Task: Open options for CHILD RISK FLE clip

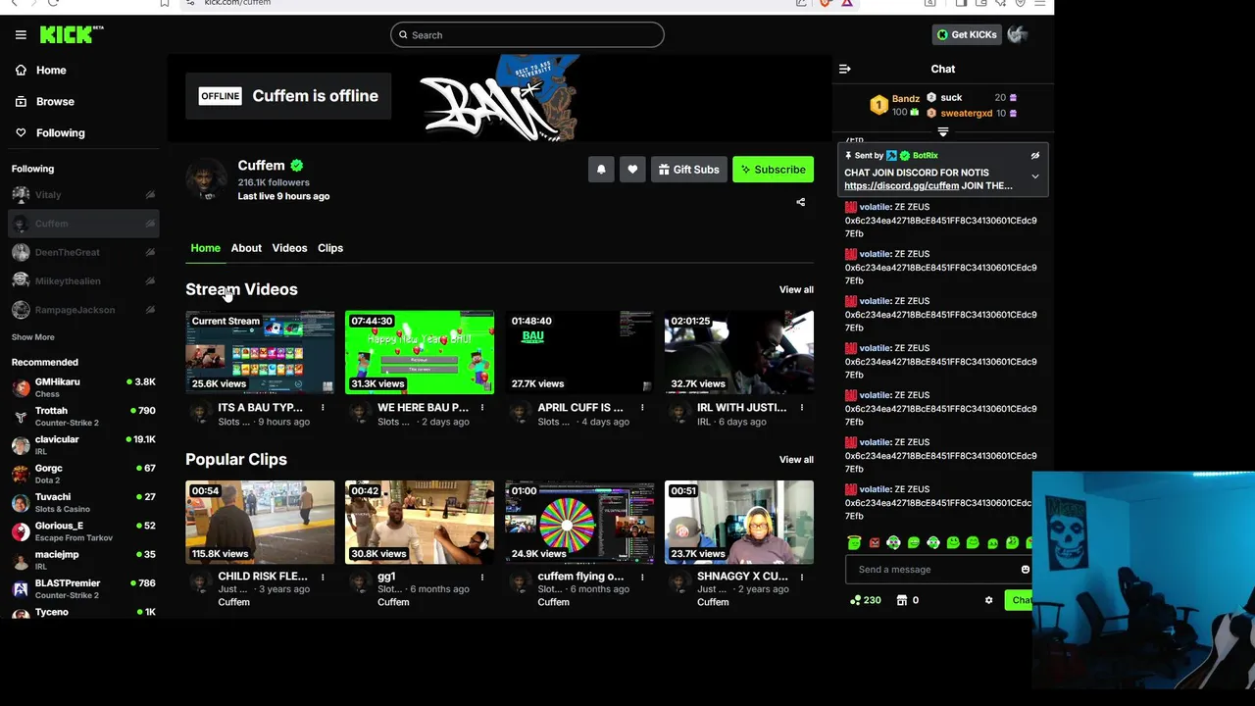Action: click(323, 577)
